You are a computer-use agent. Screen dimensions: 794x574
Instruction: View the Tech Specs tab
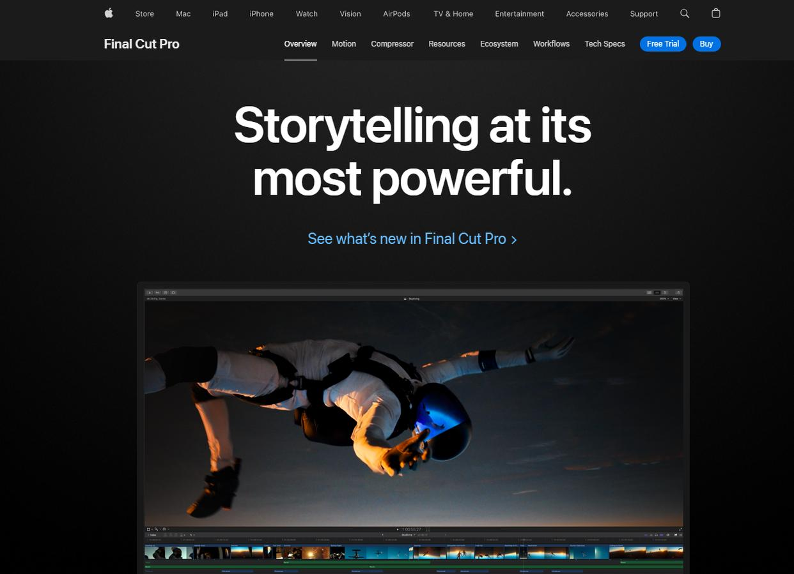pos(605,44)
